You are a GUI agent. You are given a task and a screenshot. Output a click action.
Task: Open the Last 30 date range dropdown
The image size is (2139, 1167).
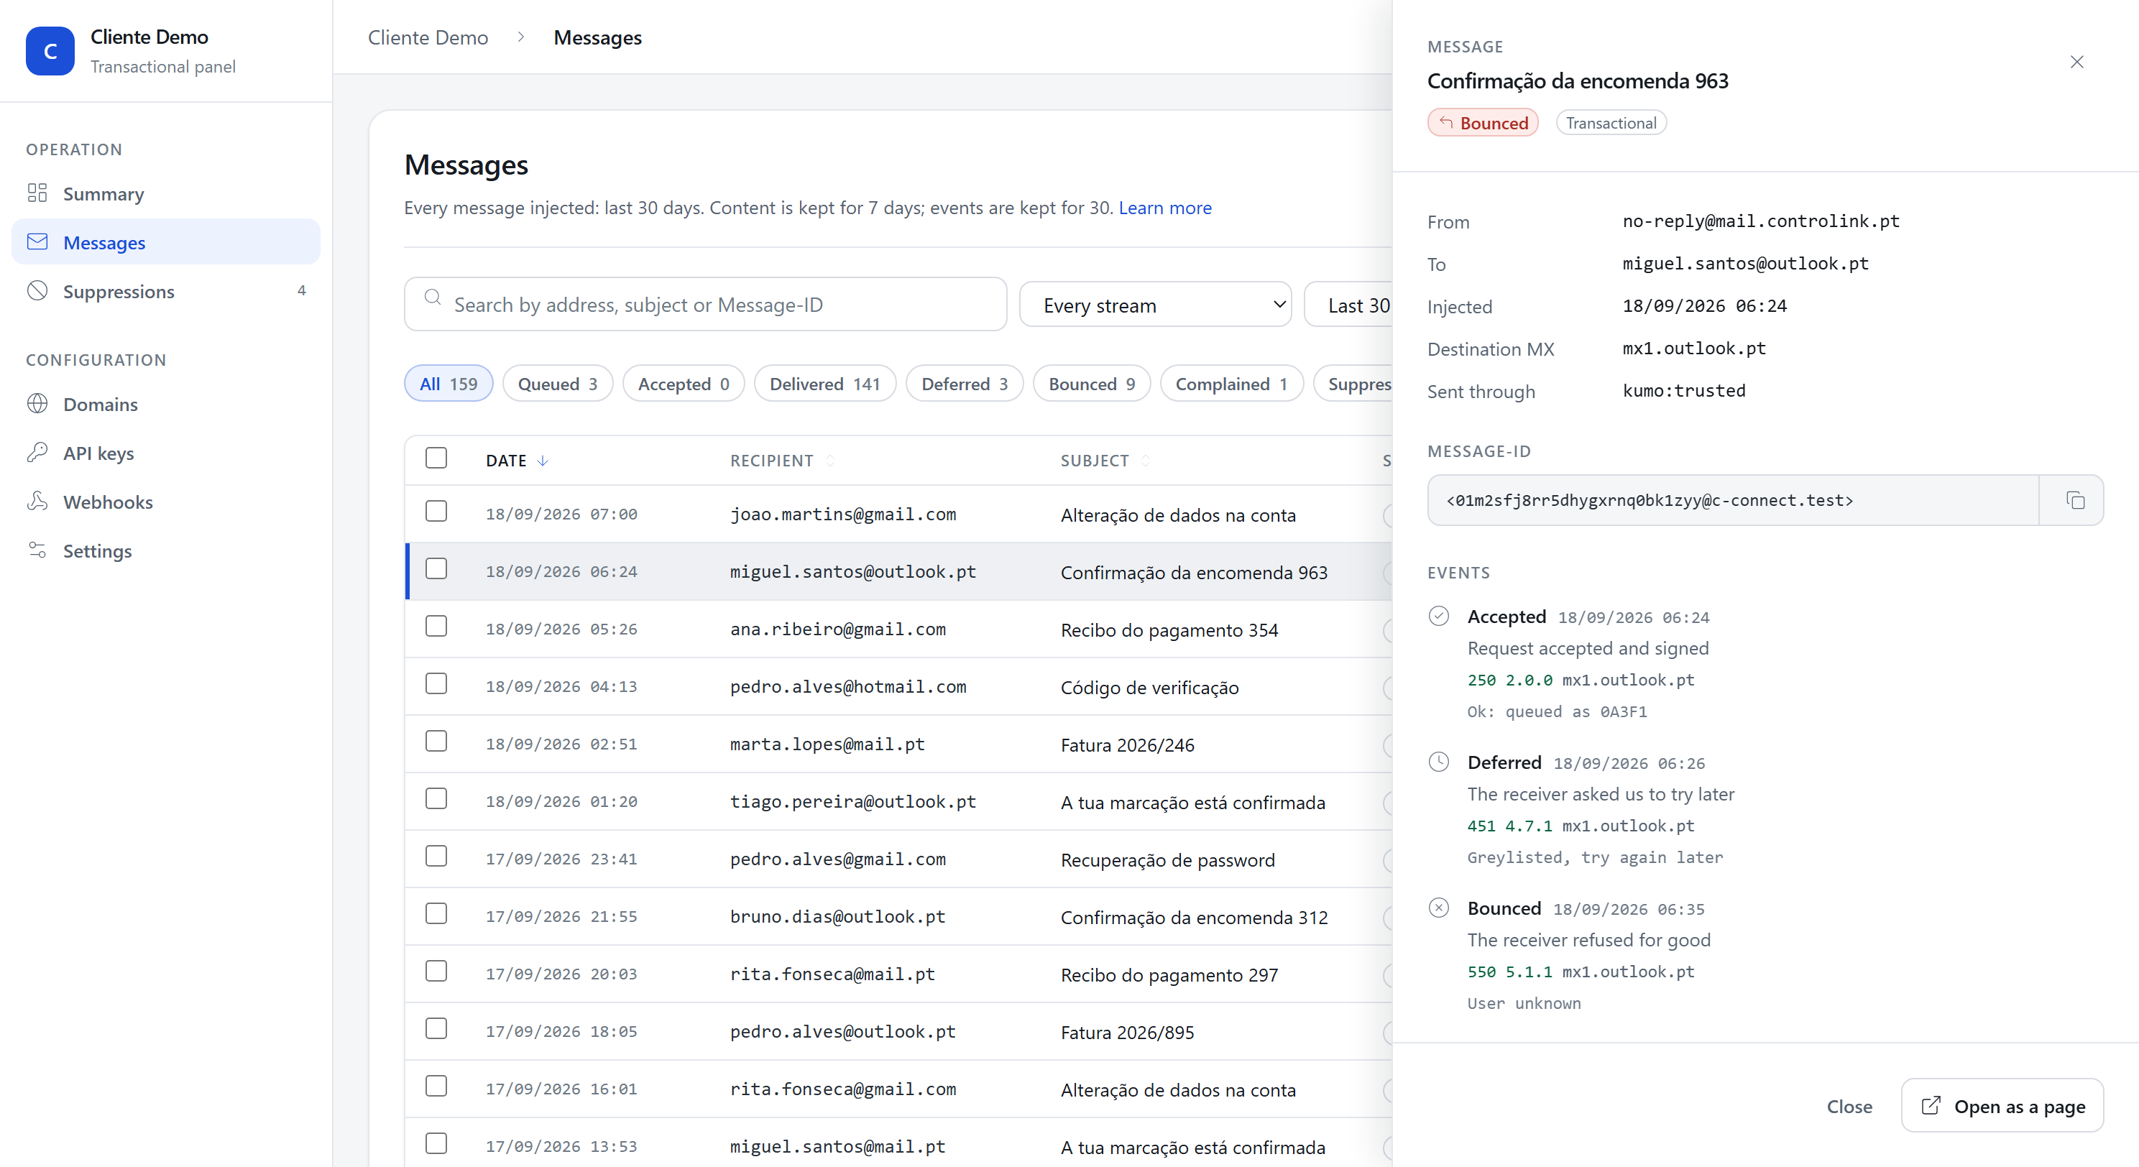click(1348, 305)
